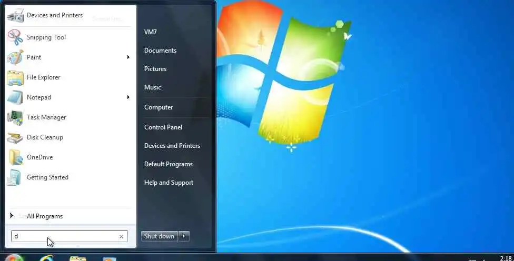Click the Start menu search field
The height and width of the screenshot is (261, 514).
[x=69, y=236]
